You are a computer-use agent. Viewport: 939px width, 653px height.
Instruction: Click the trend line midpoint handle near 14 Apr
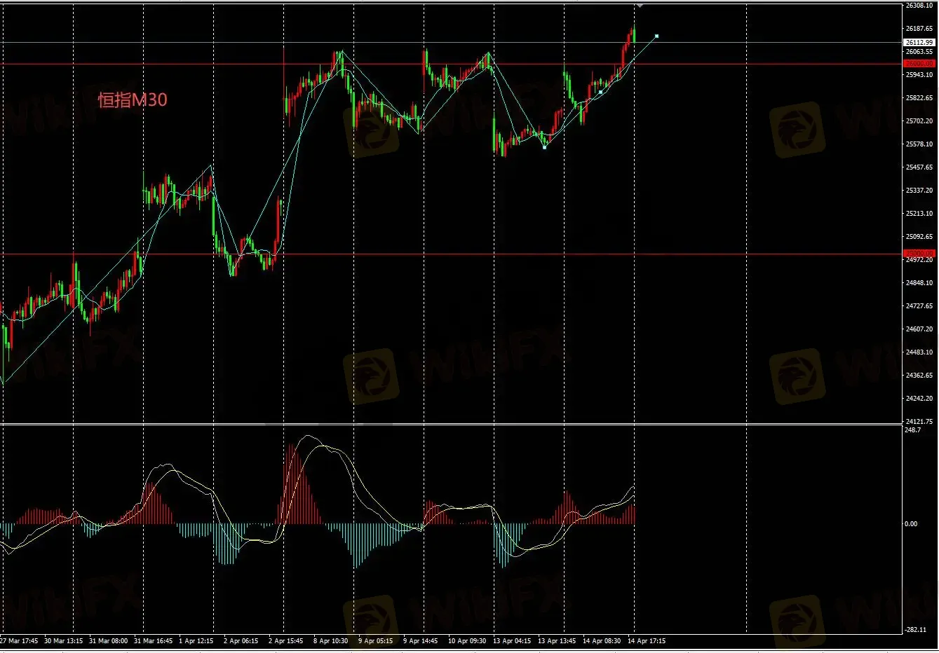pos(600,92)
